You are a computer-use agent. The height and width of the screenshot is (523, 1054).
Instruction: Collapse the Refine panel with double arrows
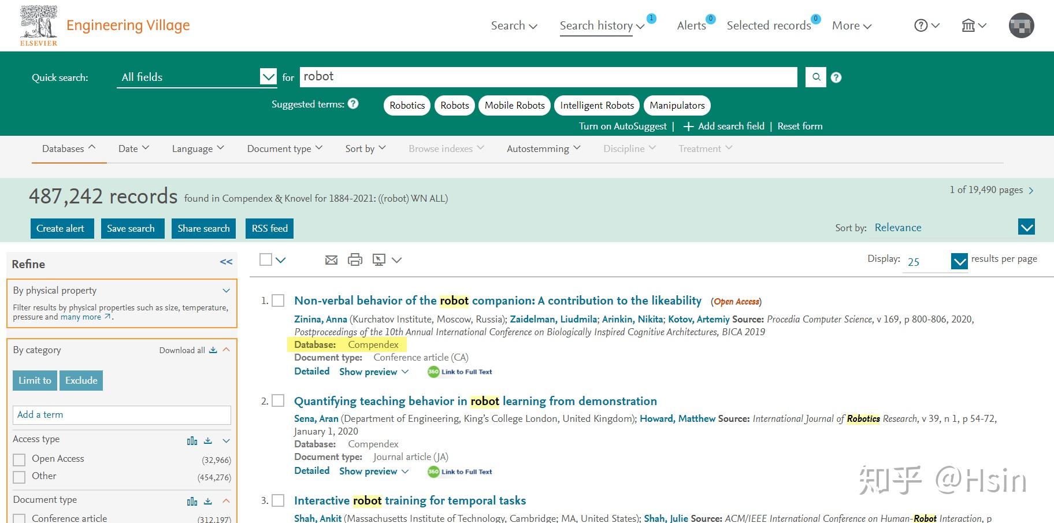[226, 262]
